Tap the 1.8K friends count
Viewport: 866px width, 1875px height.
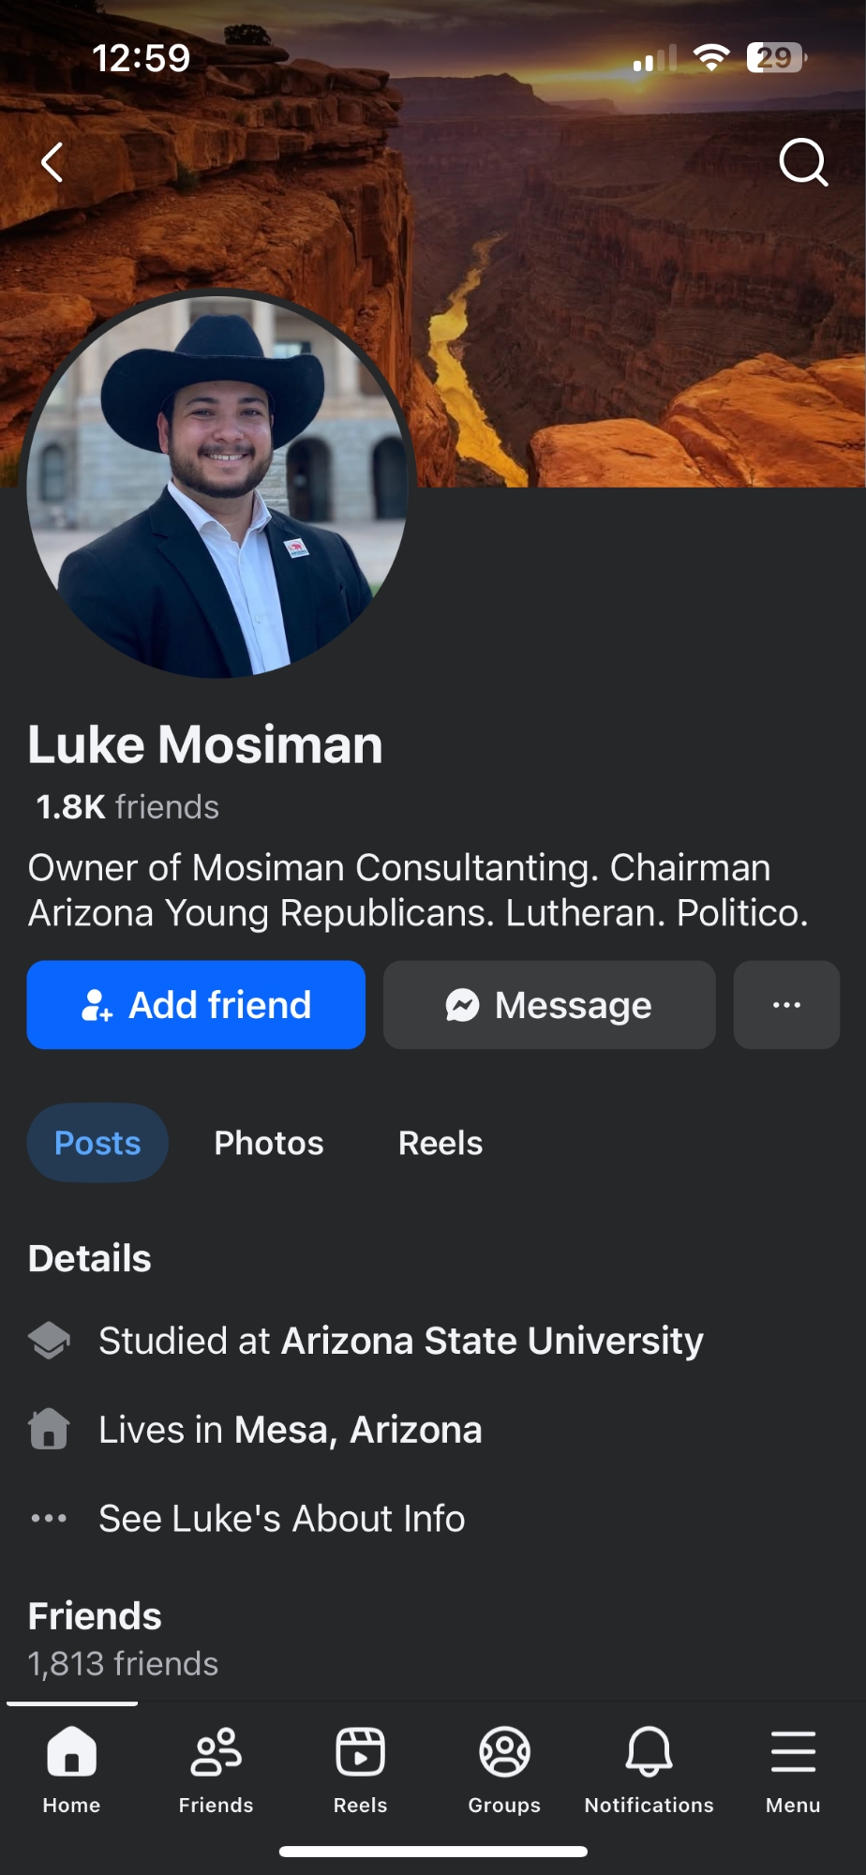coord(127,807)
